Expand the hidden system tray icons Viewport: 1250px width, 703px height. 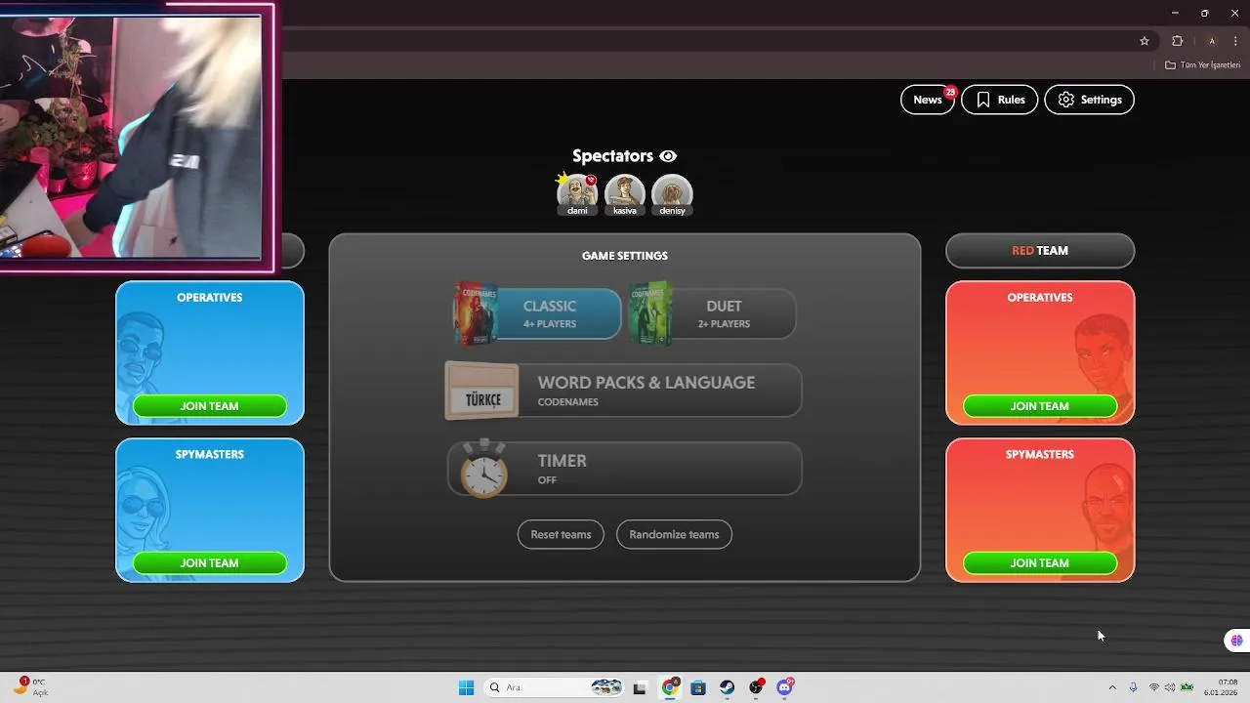pyautogui.click(x=1112, y=687)
